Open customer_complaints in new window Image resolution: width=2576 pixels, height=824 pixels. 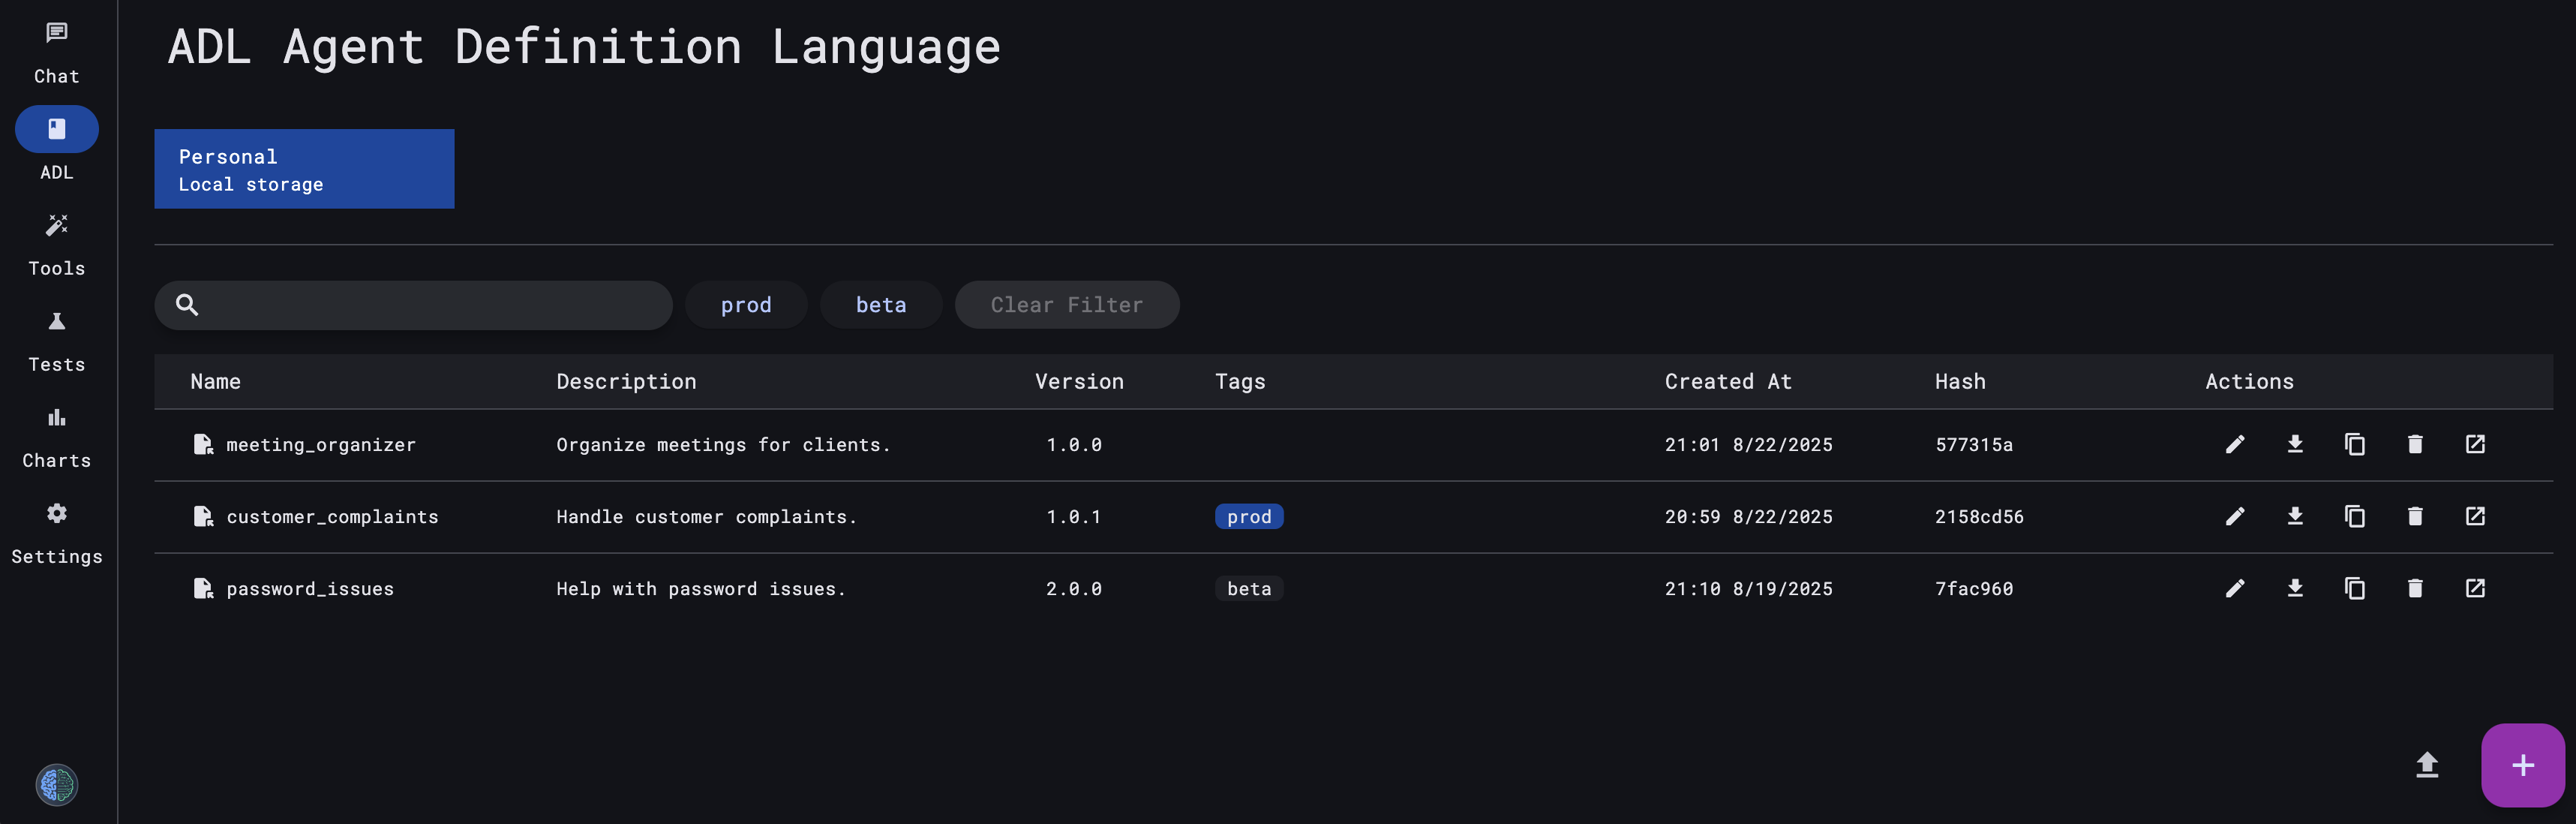tap(2475, 516)
